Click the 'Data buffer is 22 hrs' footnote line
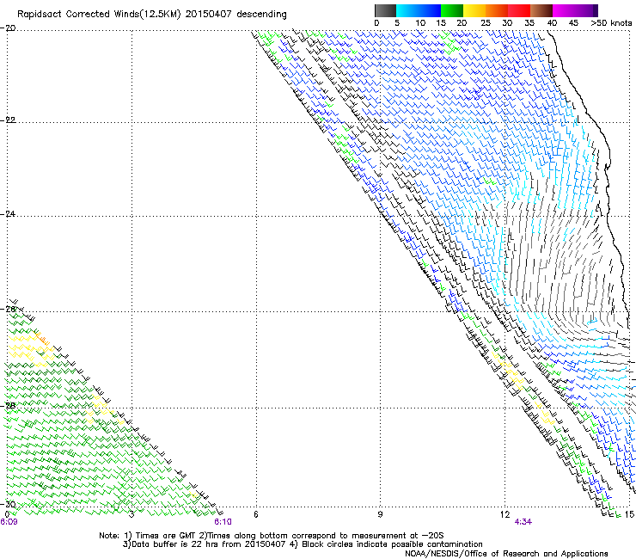 [x=303, y=544]
